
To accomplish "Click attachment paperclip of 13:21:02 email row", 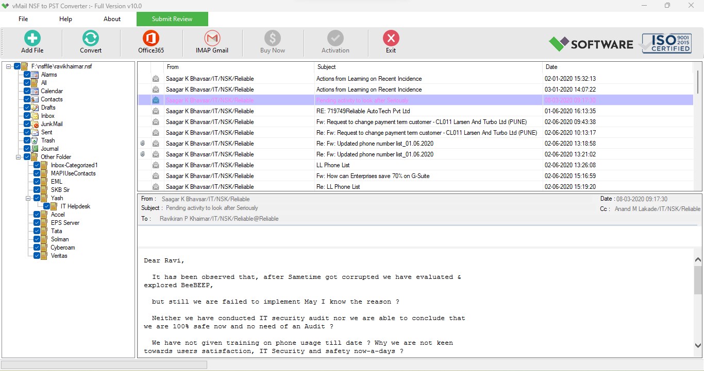I will click(143, 154).
